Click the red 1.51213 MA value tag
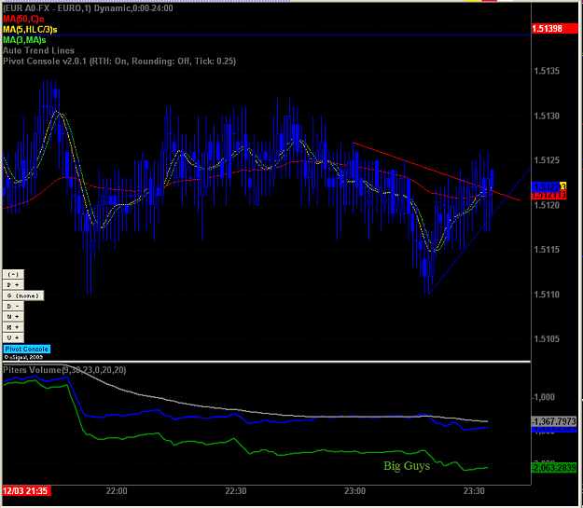 point(548,195)
